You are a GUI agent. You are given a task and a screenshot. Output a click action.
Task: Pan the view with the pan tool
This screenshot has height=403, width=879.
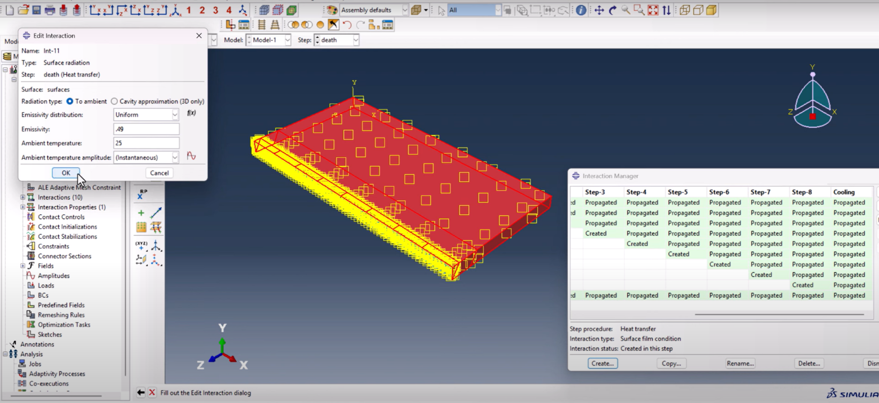(x=599, y=10)
